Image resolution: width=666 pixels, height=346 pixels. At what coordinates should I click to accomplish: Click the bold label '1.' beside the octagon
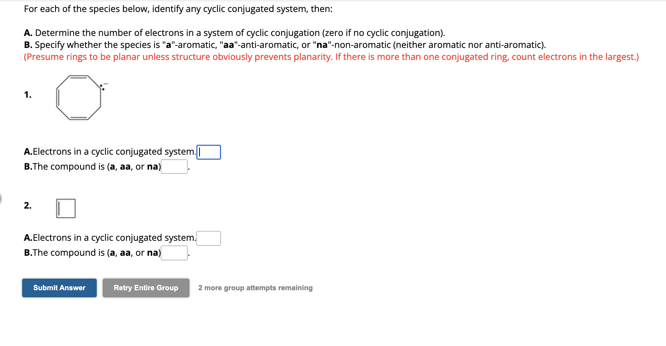[x=28, y=95]
